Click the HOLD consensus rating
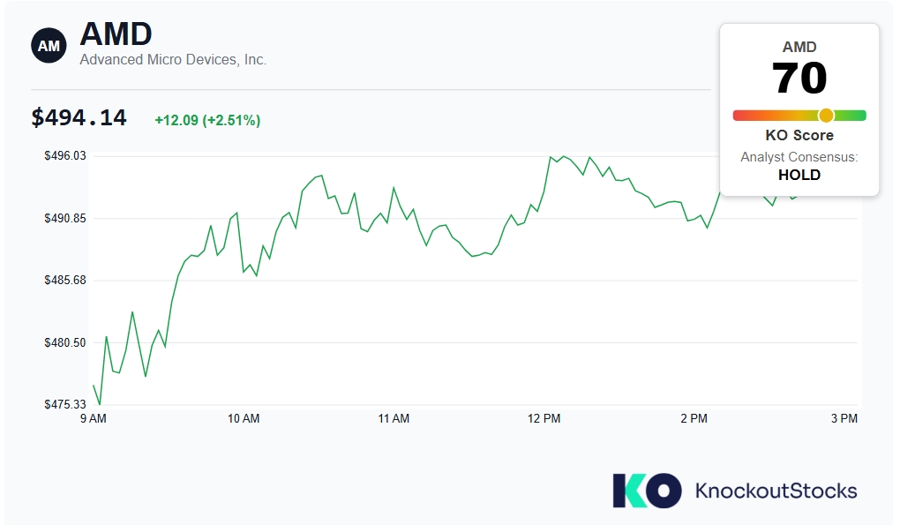 pyautogui.click(x=799, y=175)
